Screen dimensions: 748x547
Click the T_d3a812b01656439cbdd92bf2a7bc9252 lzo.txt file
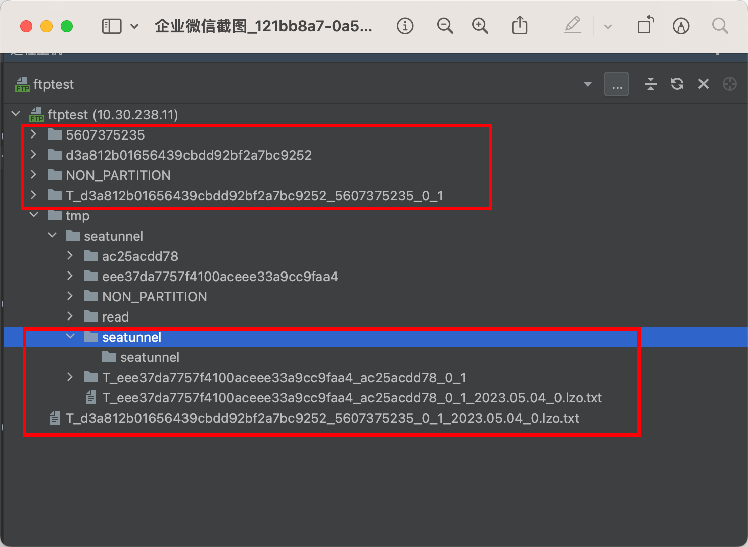(x=322, y=418)
